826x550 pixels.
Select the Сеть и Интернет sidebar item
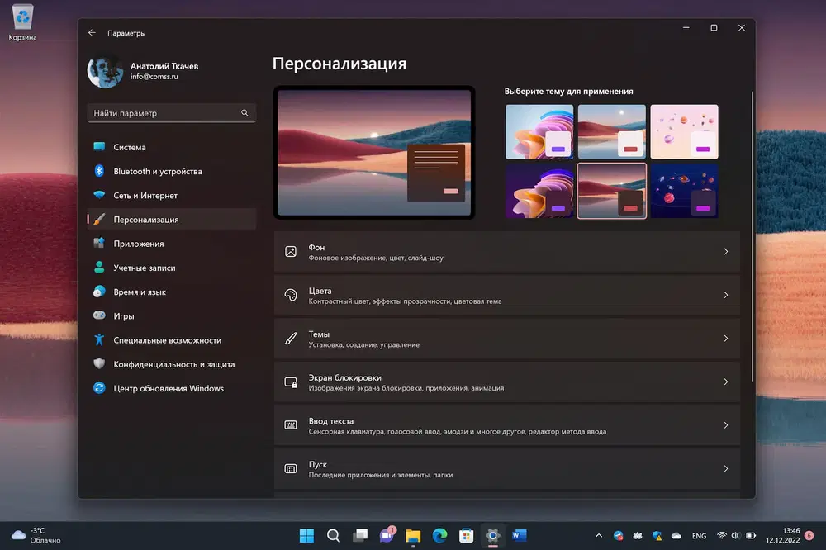coord(145,196)
